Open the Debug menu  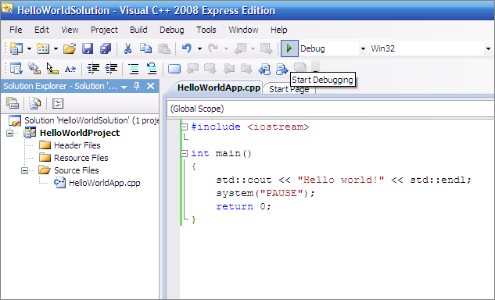click(172, 30)
